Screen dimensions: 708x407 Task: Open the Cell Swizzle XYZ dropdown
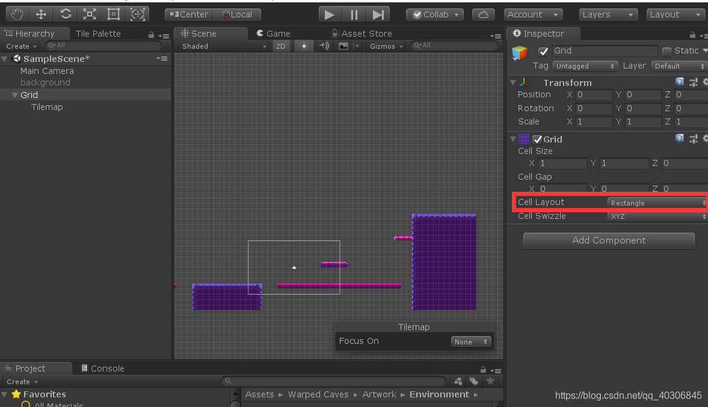click(657, 216)
